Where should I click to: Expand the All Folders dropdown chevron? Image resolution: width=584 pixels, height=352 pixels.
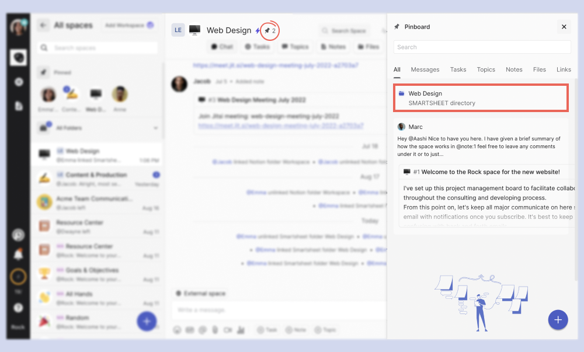155,128
